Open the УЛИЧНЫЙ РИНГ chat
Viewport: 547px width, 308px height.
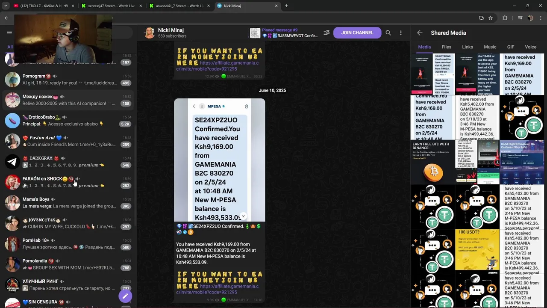[68, 285]
